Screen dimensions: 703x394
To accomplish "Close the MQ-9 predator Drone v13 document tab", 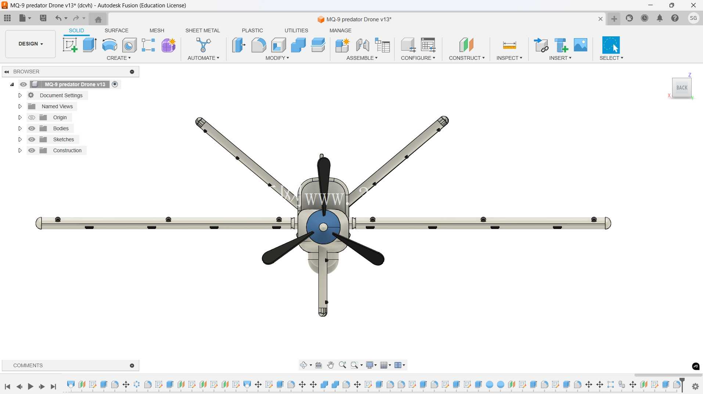I will coord(601,19).
